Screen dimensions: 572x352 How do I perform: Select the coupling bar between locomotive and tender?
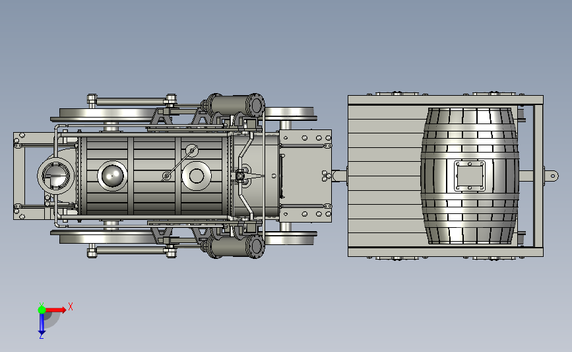point(339,176)
